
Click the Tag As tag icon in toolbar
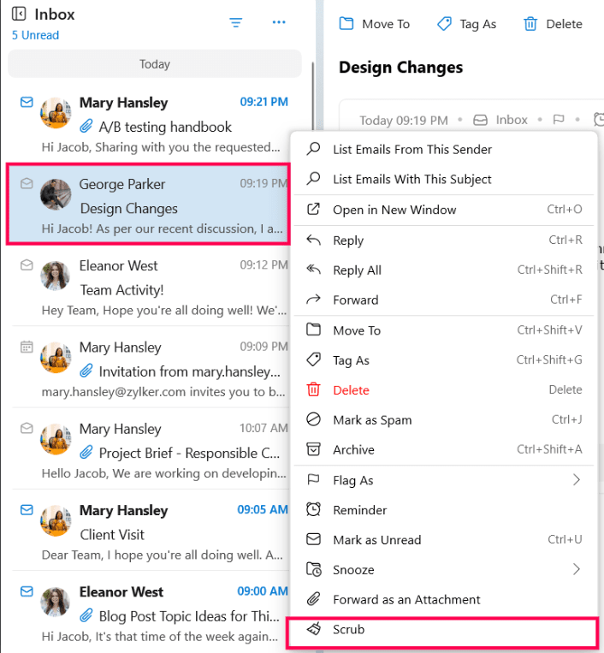tap(444, 24)
